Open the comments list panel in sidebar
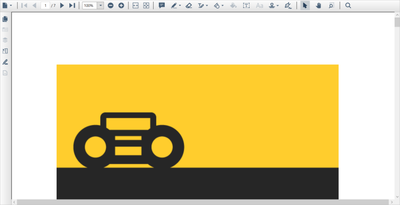Viewport: 400px width, 205px height. pos(5,51)
